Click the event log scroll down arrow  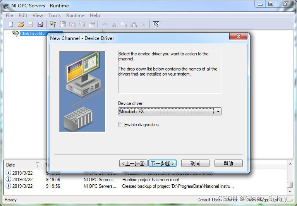pos(290,192)
